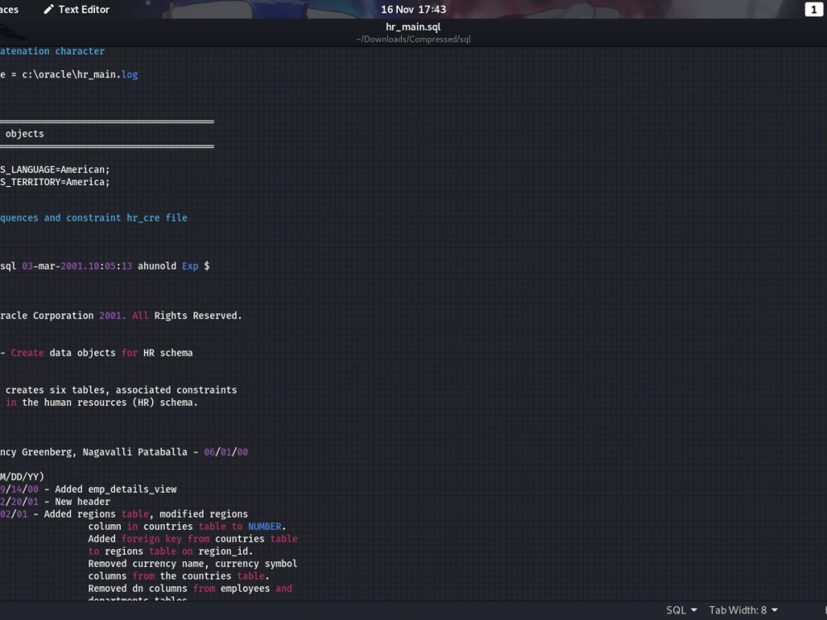Click the Activities label ending in 'aces'
827x620 pixels.
(9, 9)
